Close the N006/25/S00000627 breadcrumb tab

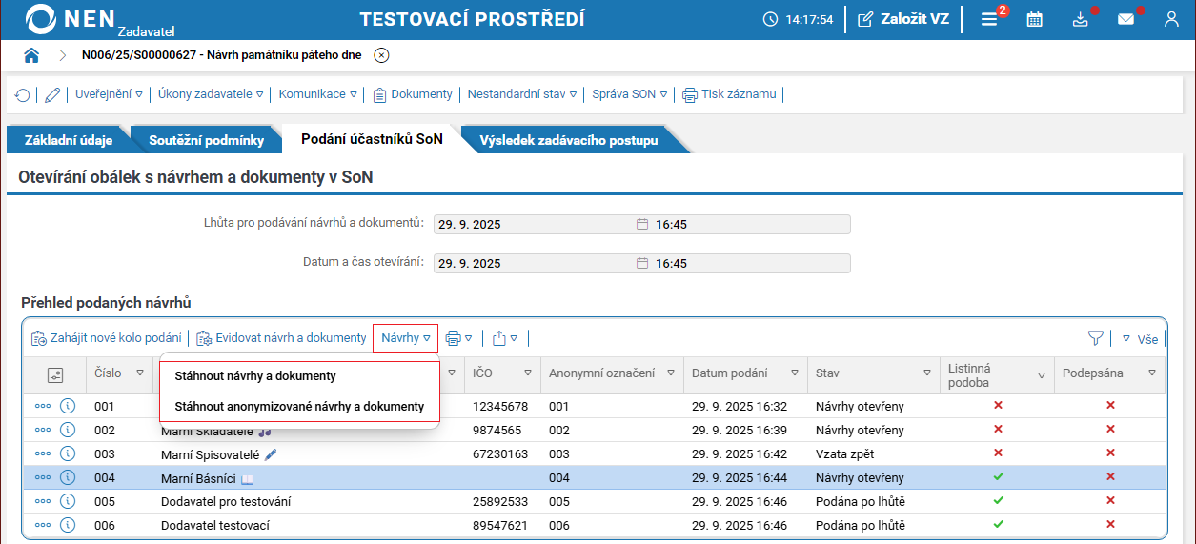(x=381, y=55)
